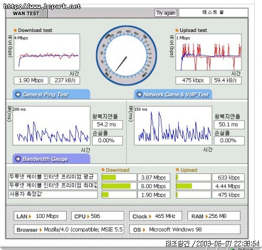Click the download bar for 8.00 Mbps maximum
Screen dimensions: 262x250
click(119, 186)
